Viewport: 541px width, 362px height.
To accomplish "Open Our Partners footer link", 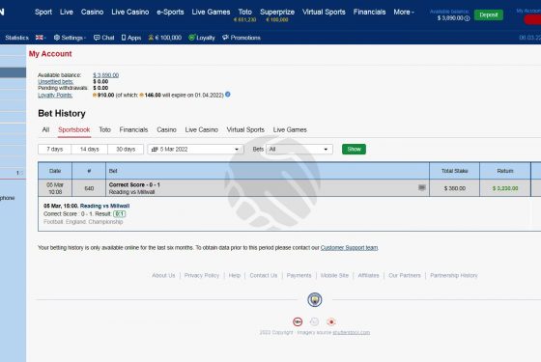I will click(x=405, y=275).
